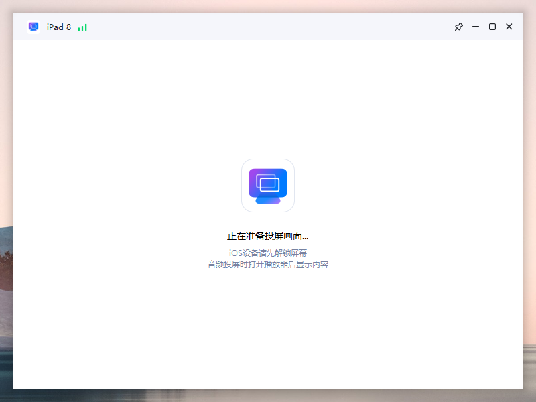
Task: Click the overlapping screens symbol inside the mirroring logo
Action: coord(268,181)
